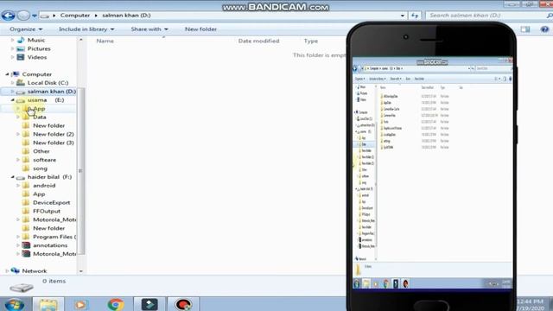Open the Filmora taskbar icon
Image resolution: width=553 pixels, height=311 pixels.
(x=149, y=304)
